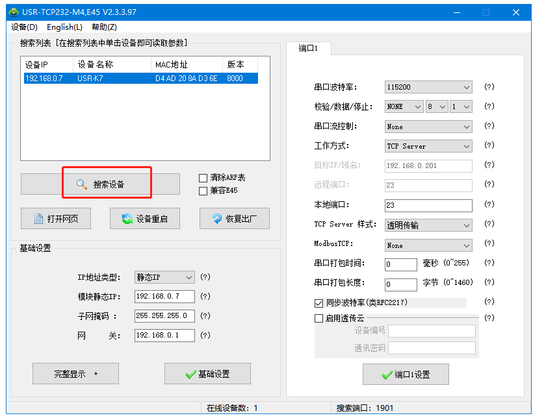This screenshot has width=533, height=418.
Task: Enable the 启用透传云 checkbox
Action: point(318,318)
